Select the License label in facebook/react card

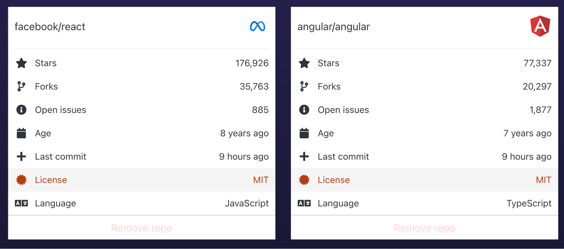pyautogui.click(x=51, y=180)
